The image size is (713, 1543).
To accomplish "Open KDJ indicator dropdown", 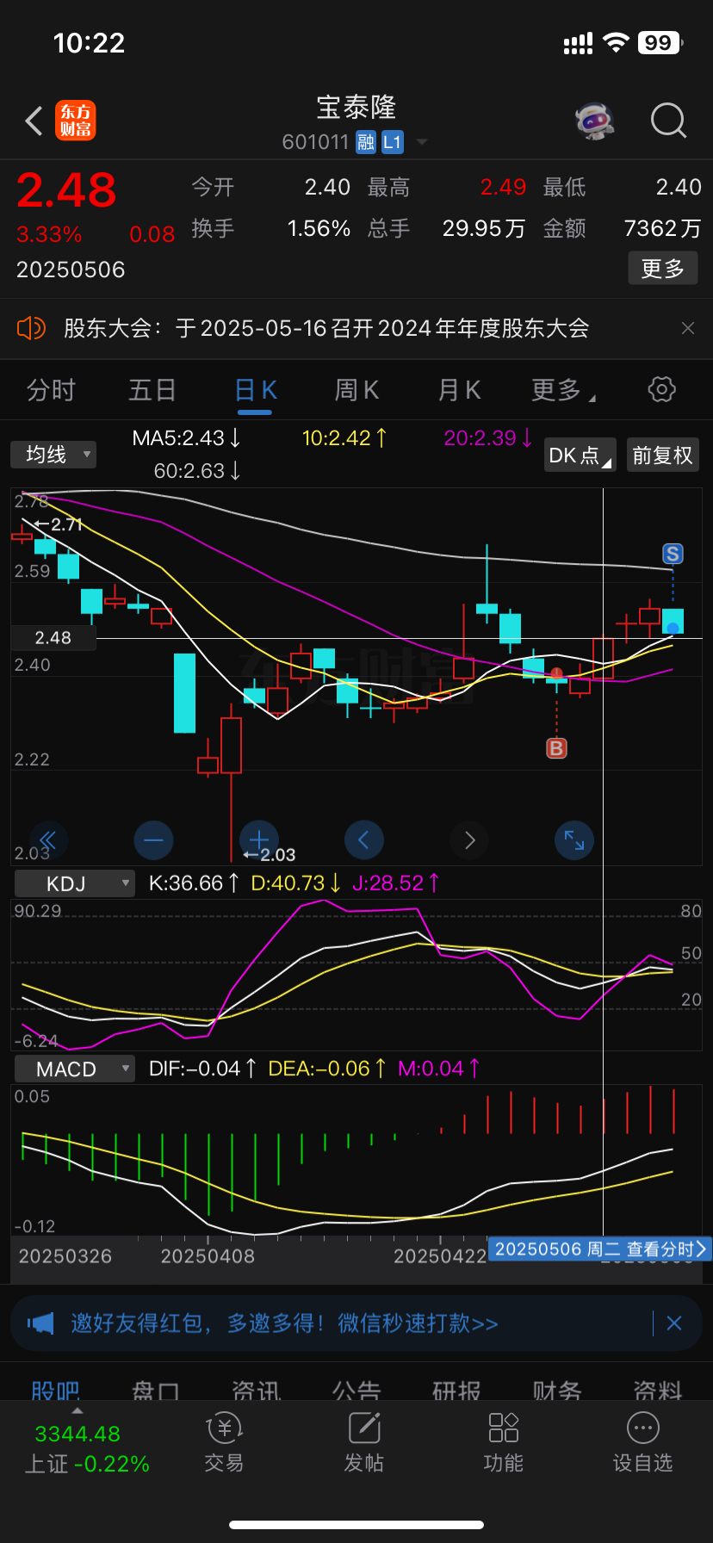I will click(x=75, y=883).
